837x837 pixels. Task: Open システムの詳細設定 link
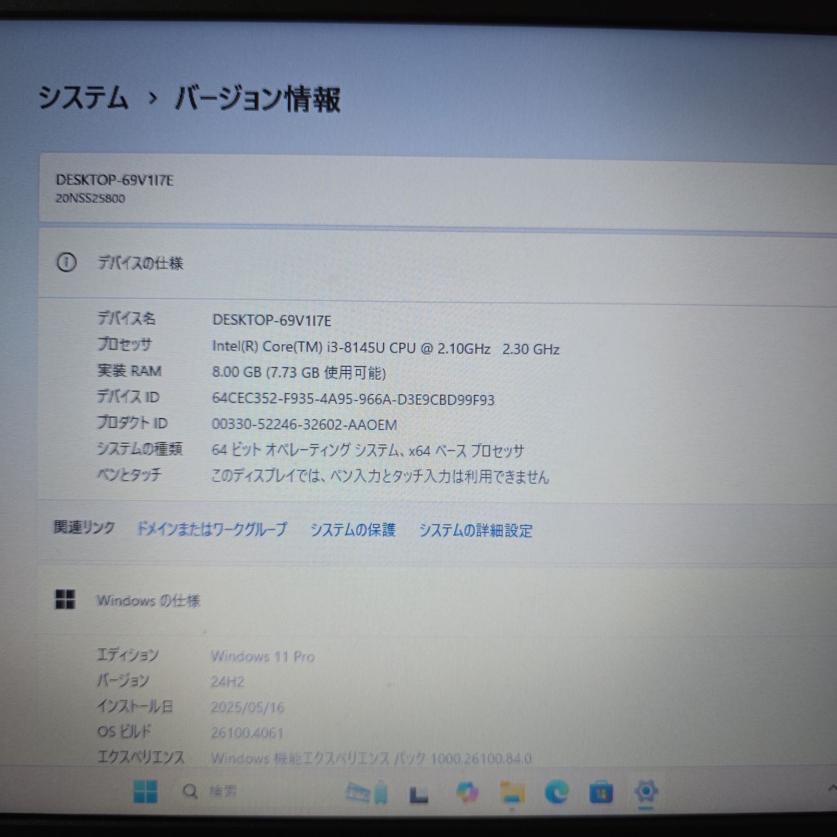pyautogui.click(x=476, y=530)
